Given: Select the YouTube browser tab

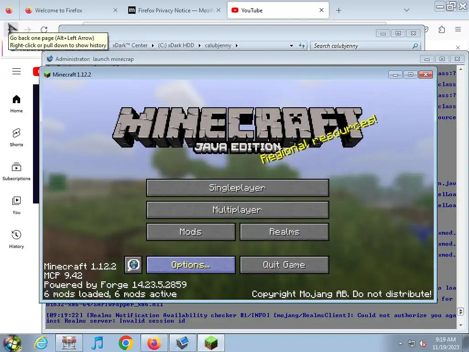Looking at the screenshot, I should 278,10.
